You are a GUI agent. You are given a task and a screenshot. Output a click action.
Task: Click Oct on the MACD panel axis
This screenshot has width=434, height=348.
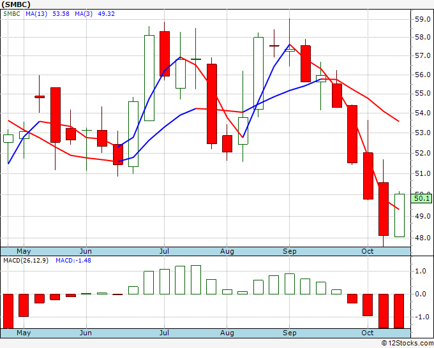click(x=367, y=333)
